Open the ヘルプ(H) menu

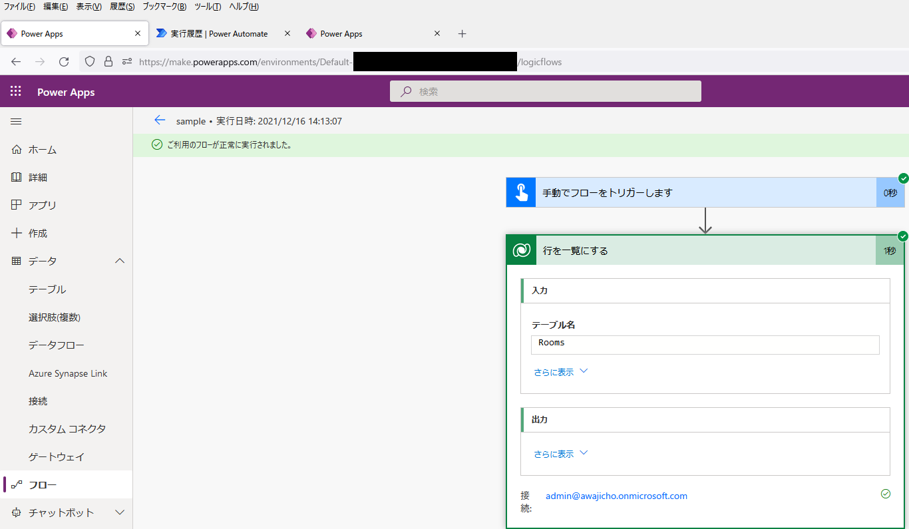click(x=244, y=7)
